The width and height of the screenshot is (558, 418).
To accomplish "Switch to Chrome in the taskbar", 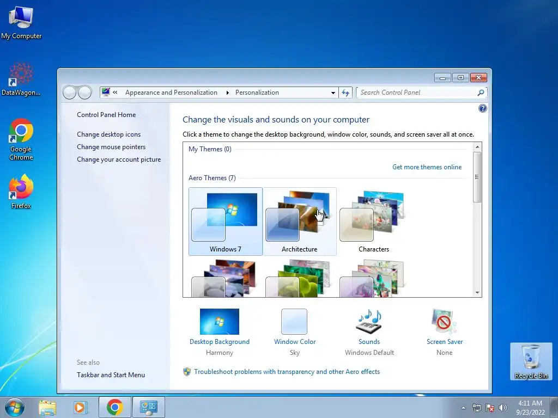I will point(114,407).
